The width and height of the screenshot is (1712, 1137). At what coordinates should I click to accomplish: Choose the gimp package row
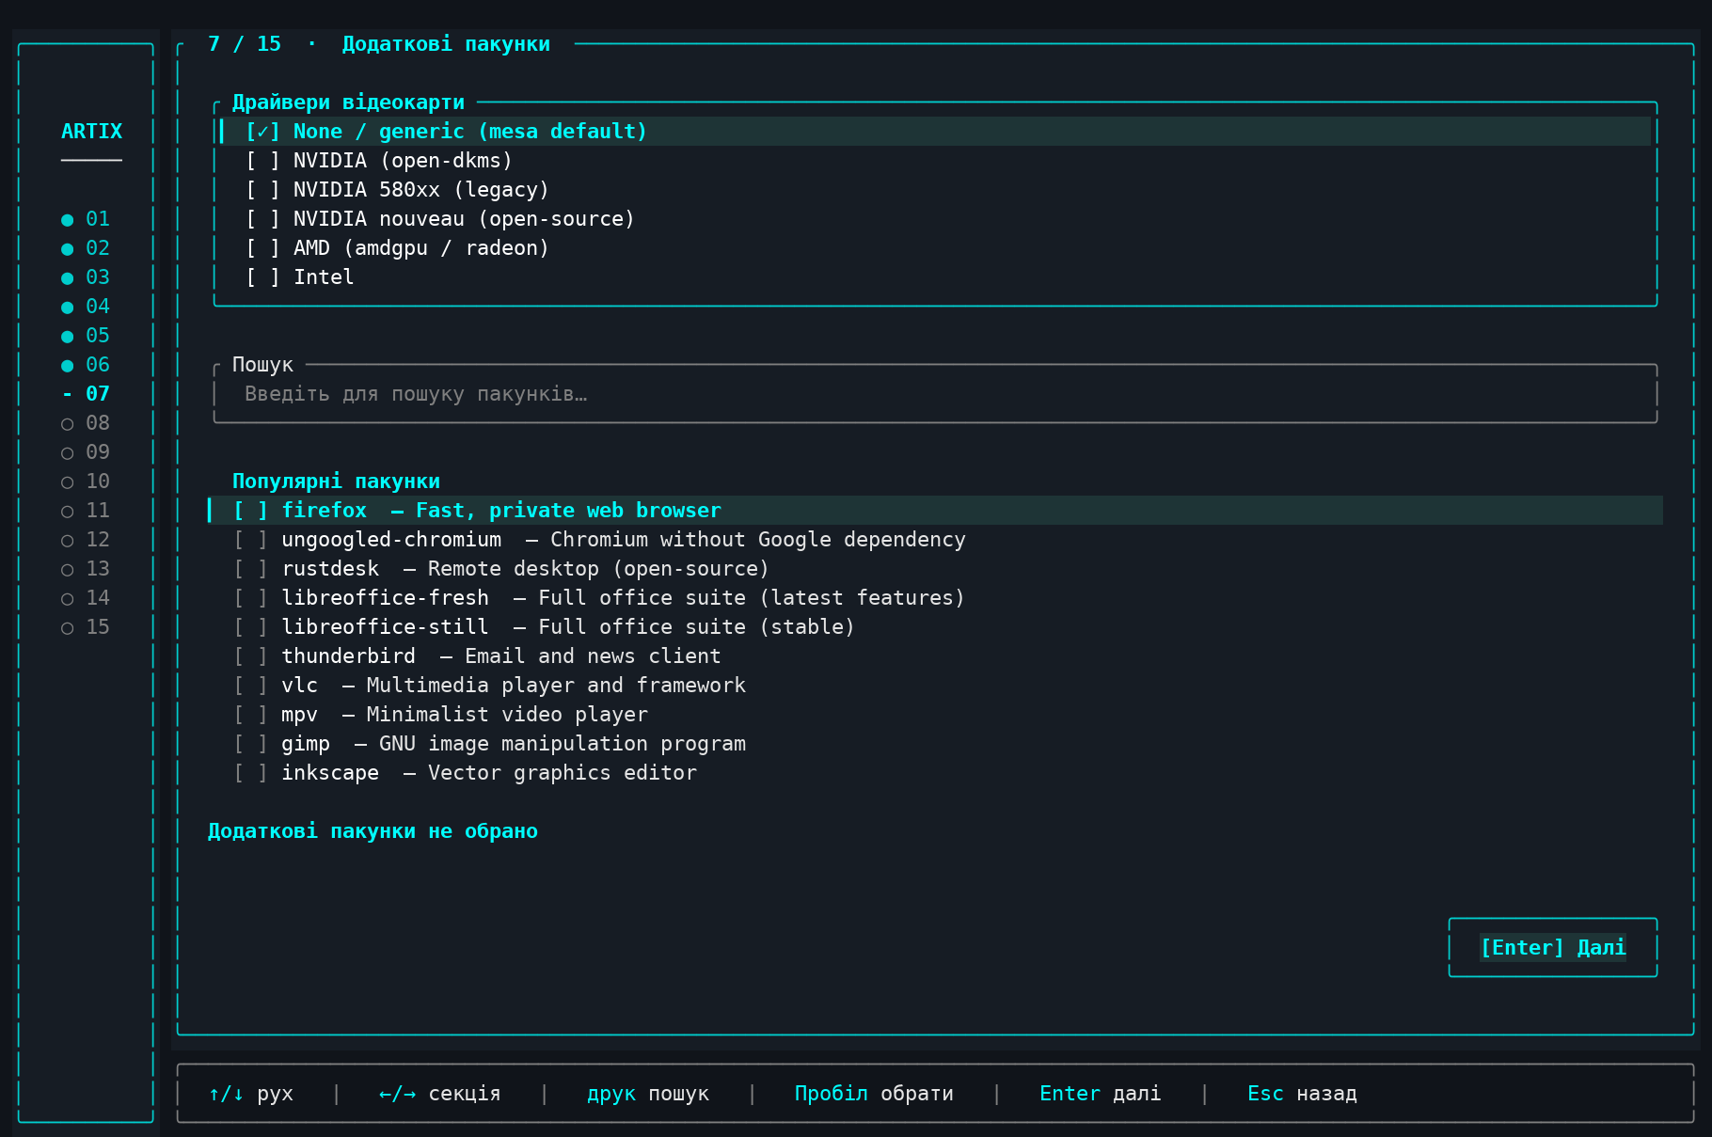pyautogui.click(x=489, y=744)
